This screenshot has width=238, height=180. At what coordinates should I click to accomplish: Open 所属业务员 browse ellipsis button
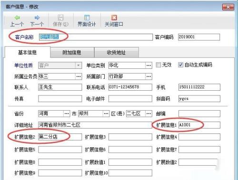pyautogui.click(x=79, y=76)
